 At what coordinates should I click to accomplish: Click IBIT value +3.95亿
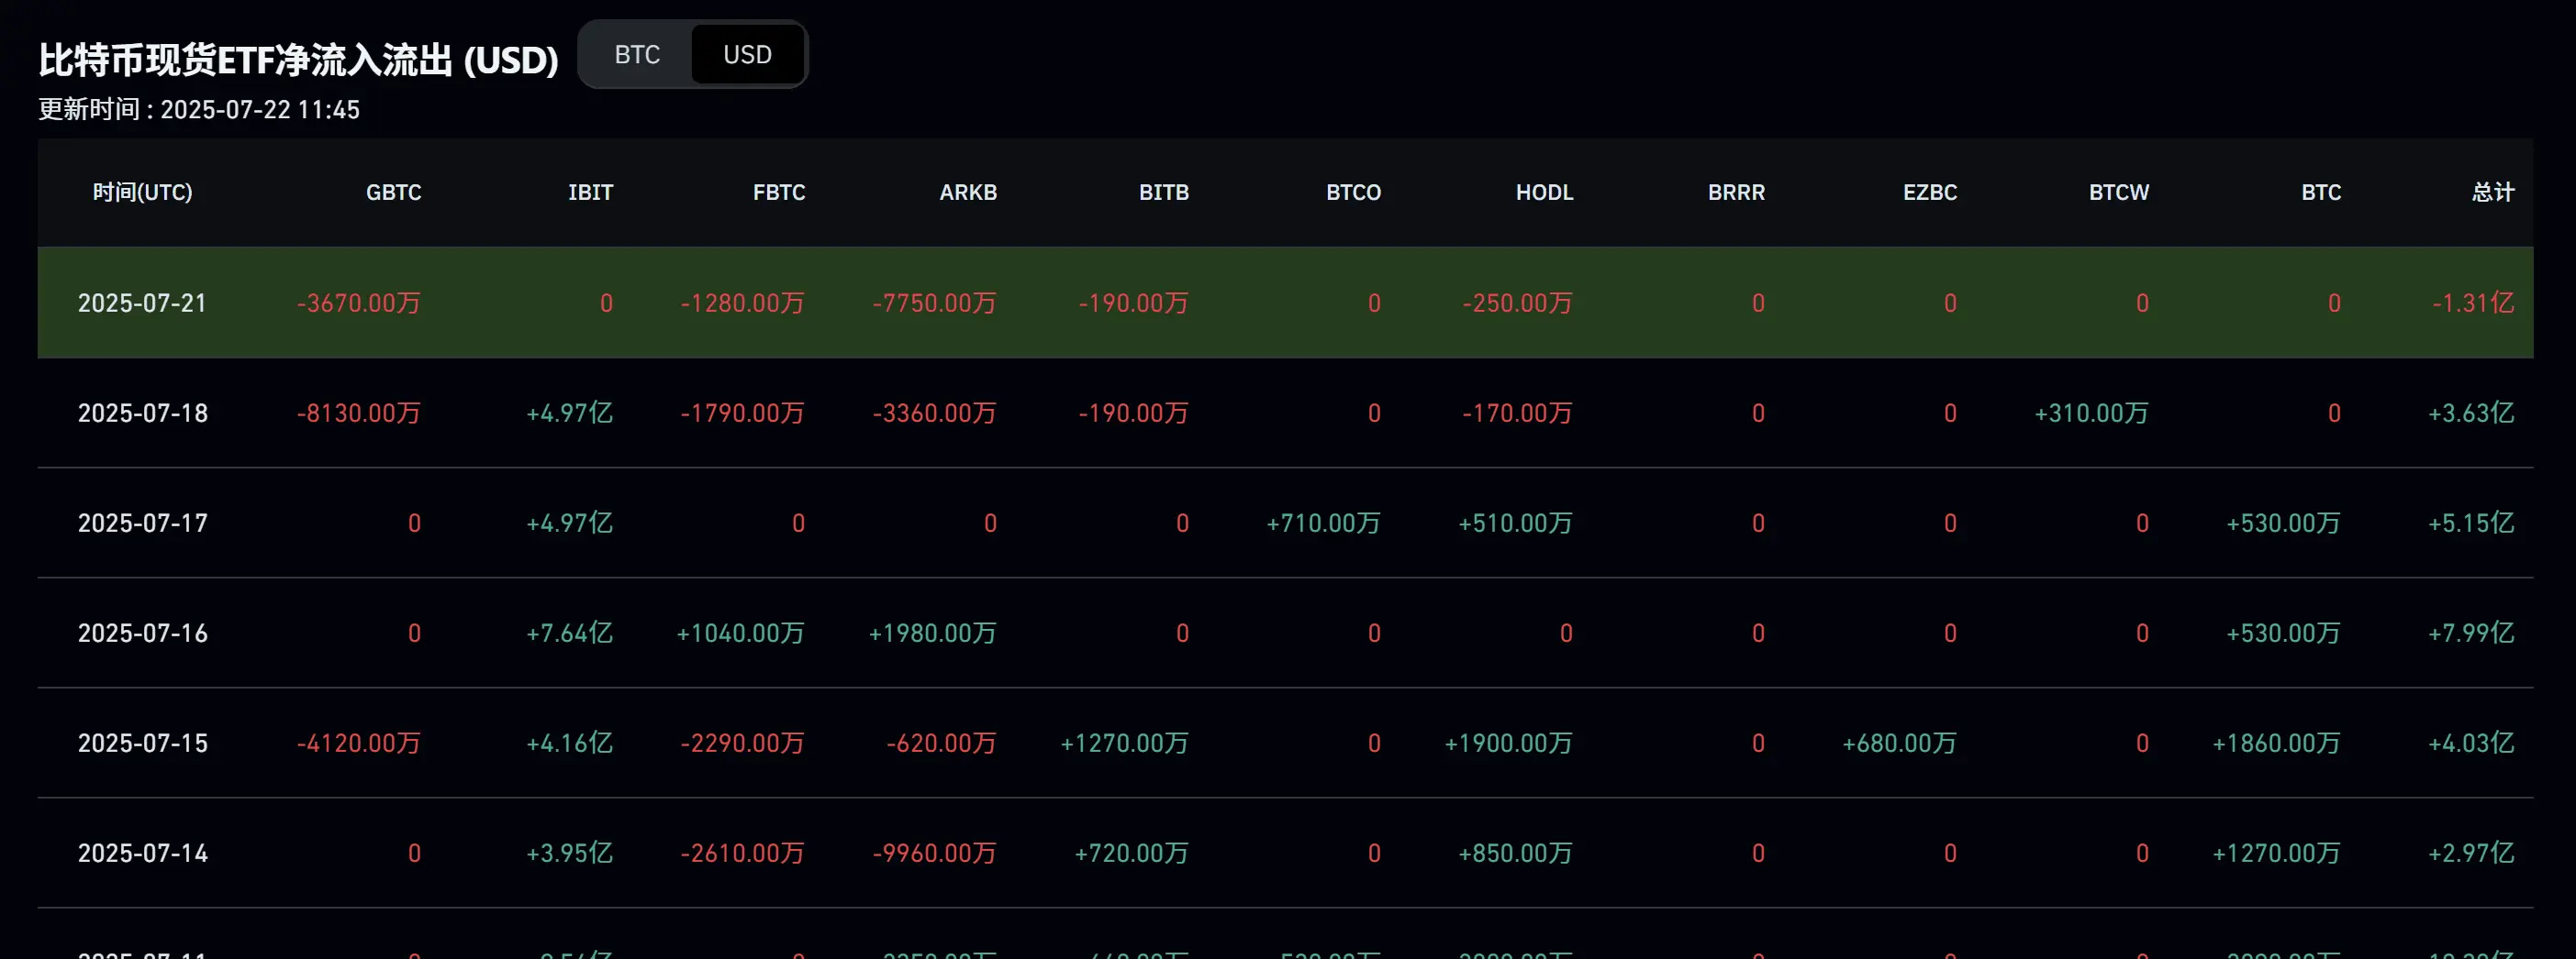tap(570, 852)
